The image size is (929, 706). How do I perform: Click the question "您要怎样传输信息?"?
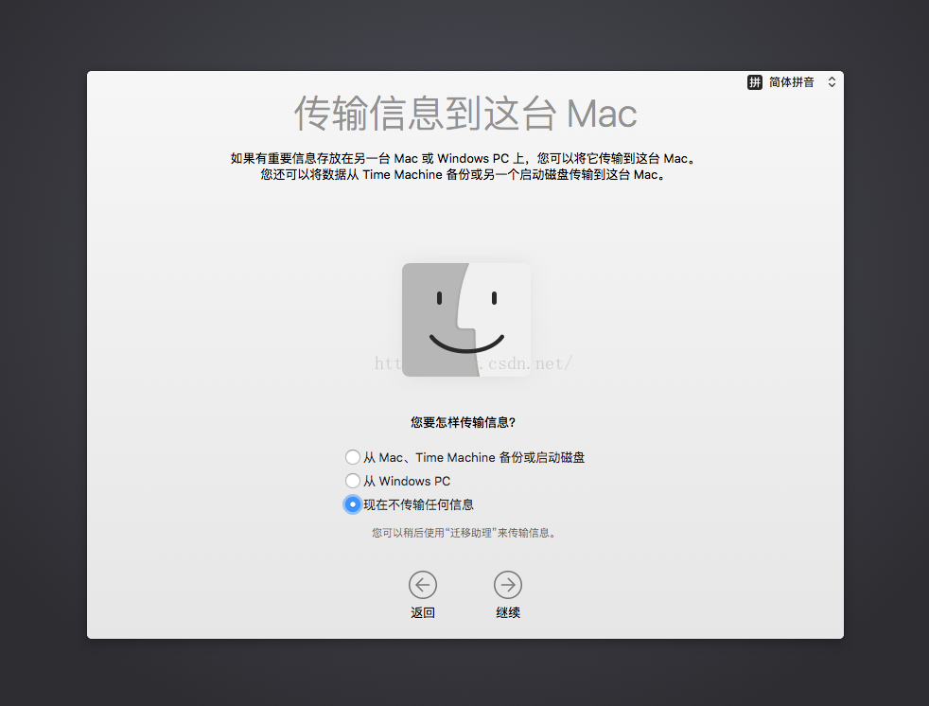tap(463, 422)
